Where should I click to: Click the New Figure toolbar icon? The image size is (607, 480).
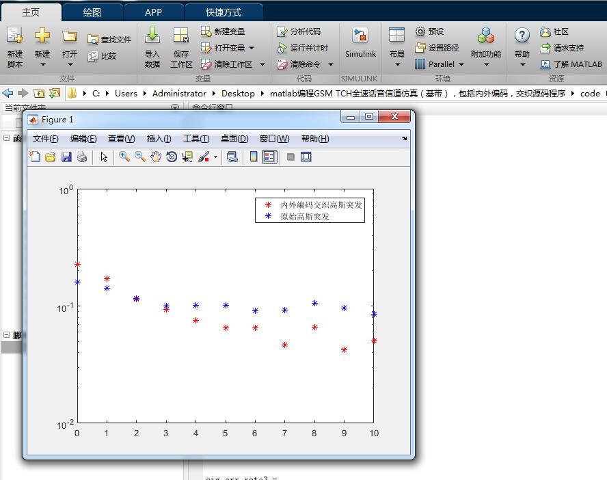(x=35, y=157)
